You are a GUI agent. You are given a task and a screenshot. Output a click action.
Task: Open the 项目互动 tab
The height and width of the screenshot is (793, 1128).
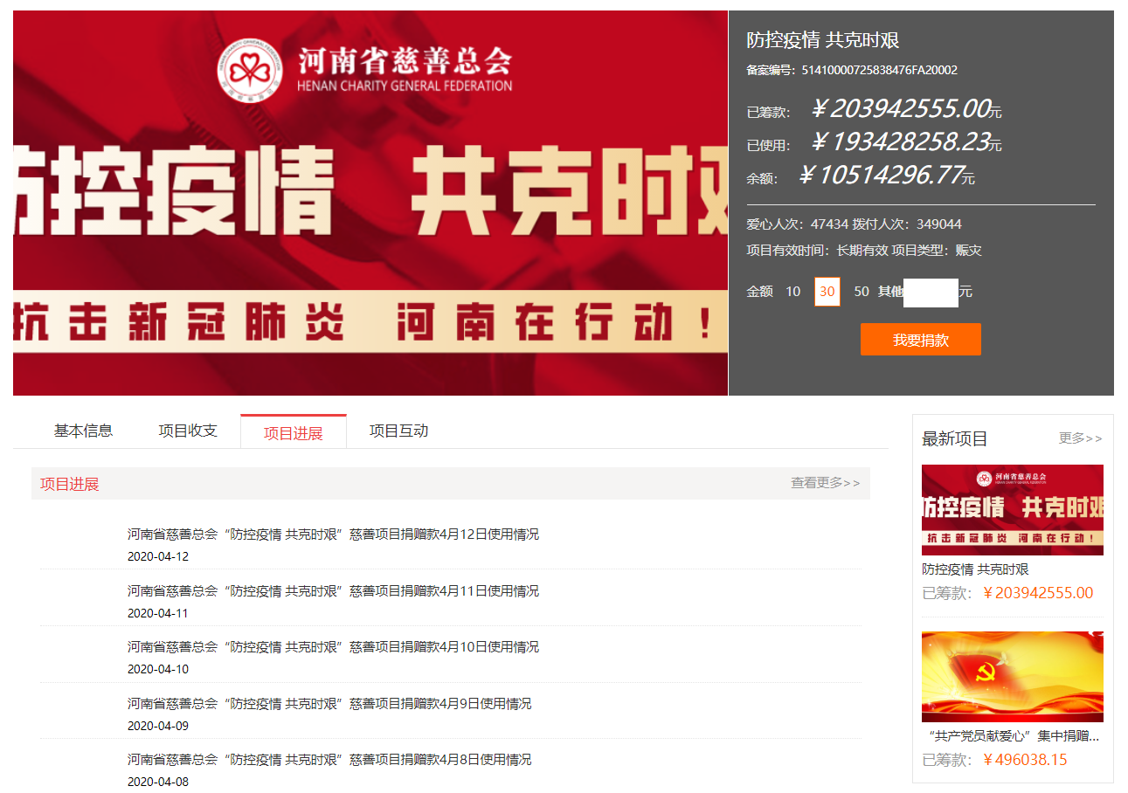click(398, 431)
